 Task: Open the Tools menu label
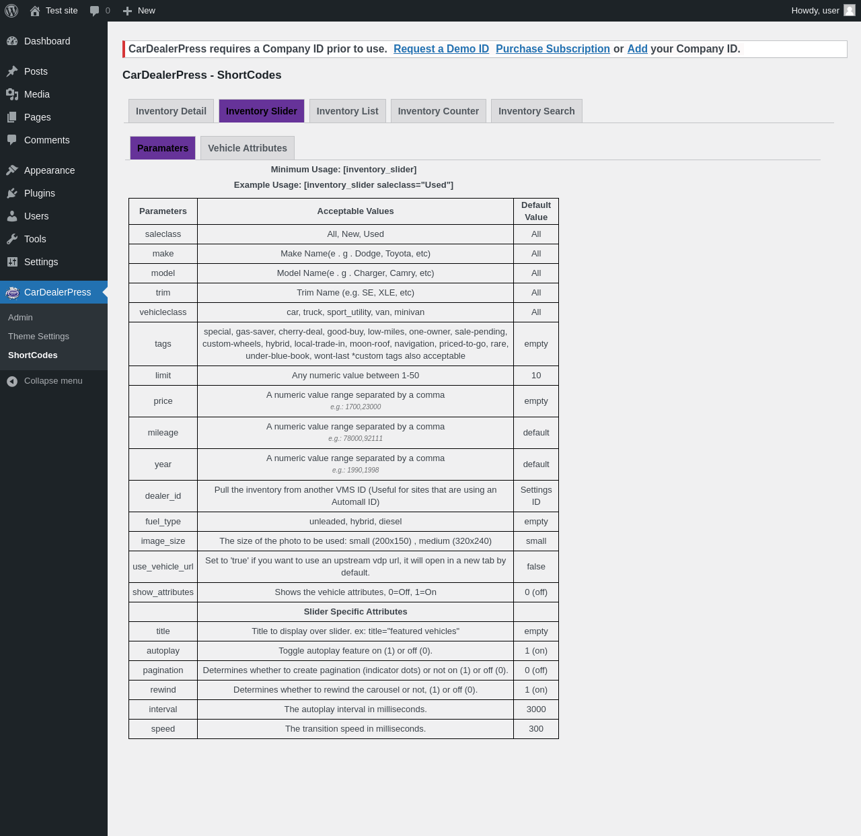click(35, 239)
